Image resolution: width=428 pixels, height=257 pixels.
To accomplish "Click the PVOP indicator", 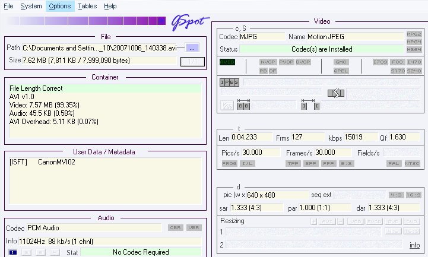I will (x=286, y=62).
